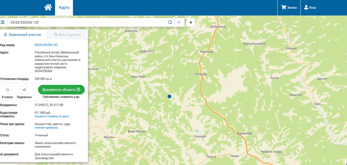Switch to the Земельный участок tab
This screenshot has width=347, height=165.
pyautogui.click(x=23, y=35)
